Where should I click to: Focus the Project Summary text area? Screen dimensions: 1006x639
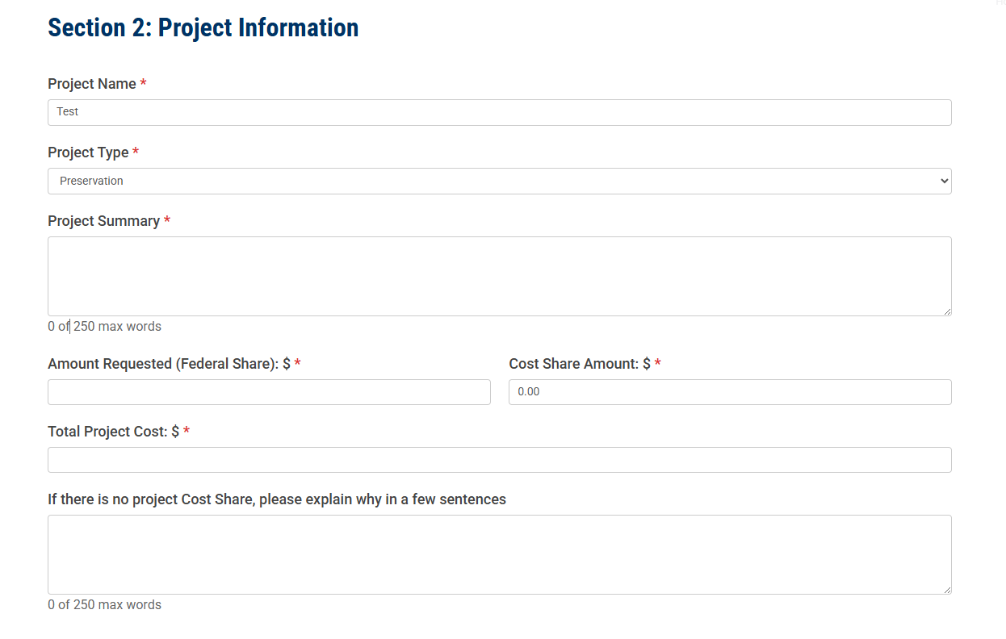499,276
